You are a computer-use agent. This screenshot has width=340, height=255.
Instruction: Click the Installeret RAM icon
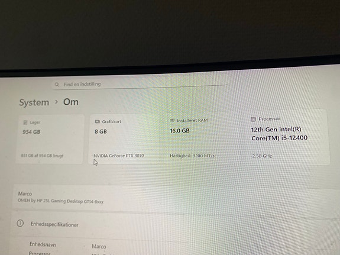pos(172,120)
